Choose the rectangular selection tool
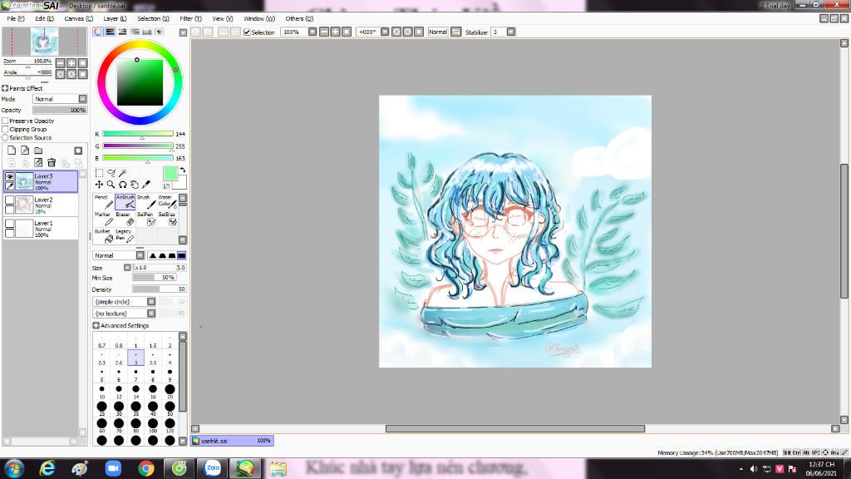The width and height of the screenshot is (851, 479). (x=99, y=173)
